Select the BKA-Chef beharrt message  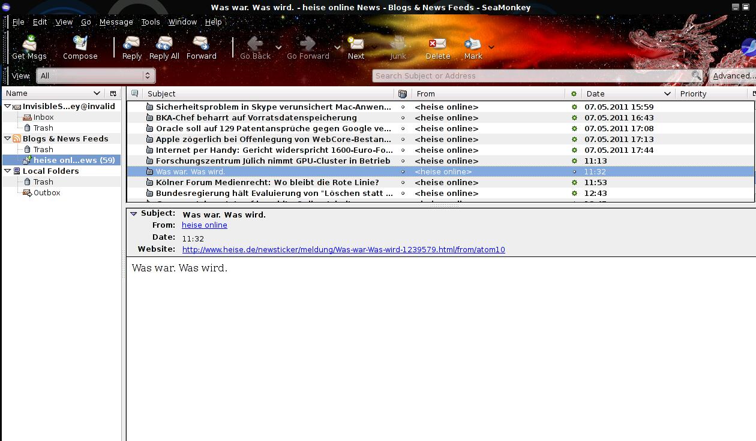click(x=256, y=117)
